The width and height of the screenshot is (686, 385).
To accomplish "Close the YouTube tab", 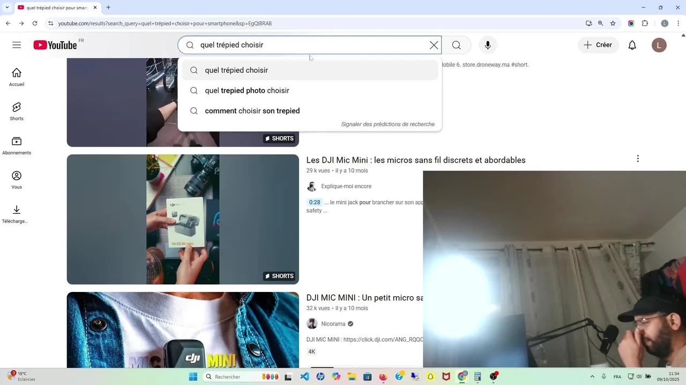I will click(95, 7).
